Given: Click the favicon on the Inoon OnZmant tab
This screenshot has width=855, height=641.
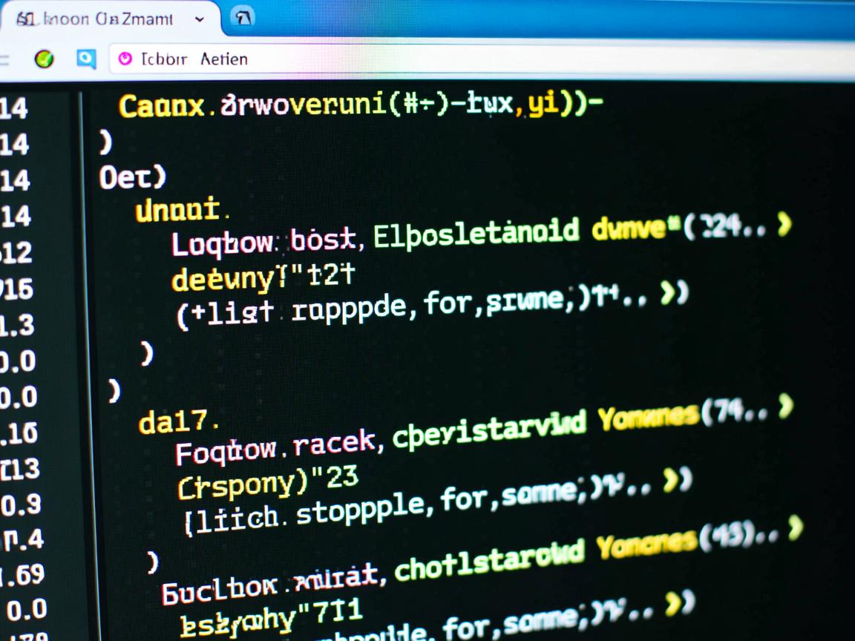Looking at the screenshot, I should point(27,19).
